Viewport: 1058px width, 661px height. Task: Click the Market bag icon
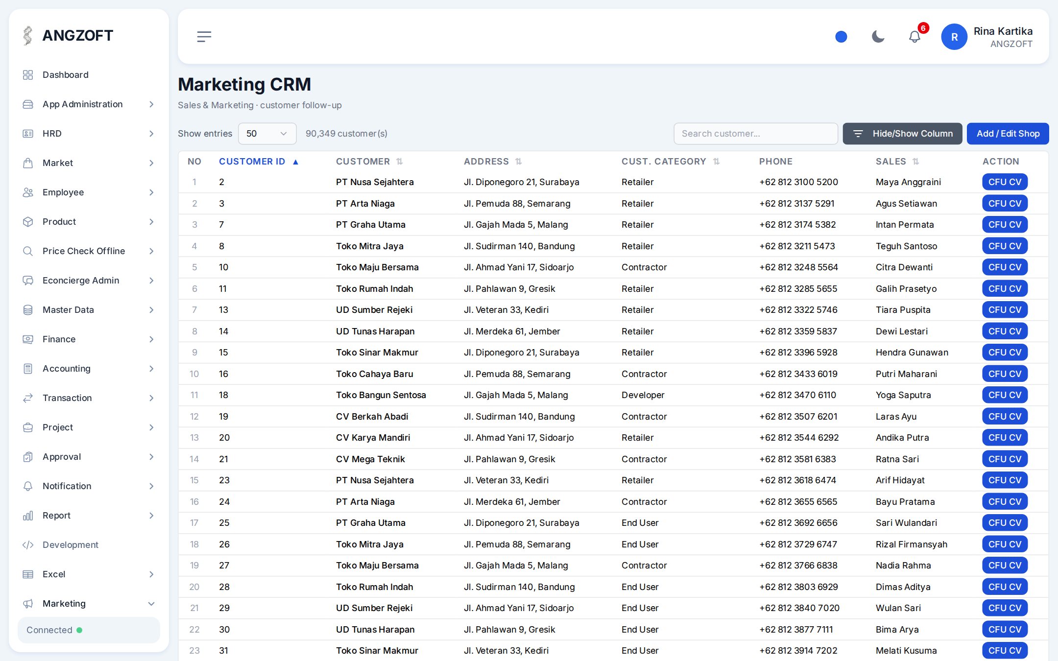pos(28,163)
